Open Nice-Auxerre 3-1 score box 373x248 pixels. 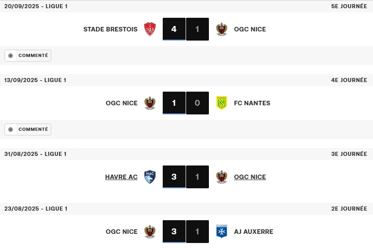[186, 232]
